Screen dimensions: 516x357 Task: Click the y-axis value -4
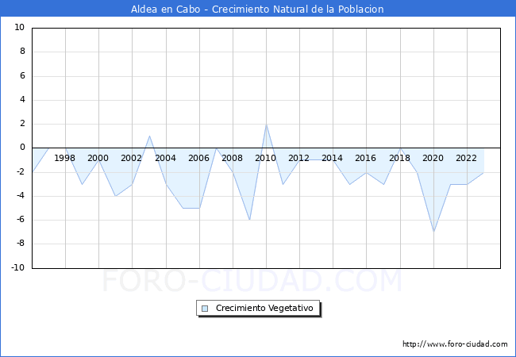(x=21, y=196)
